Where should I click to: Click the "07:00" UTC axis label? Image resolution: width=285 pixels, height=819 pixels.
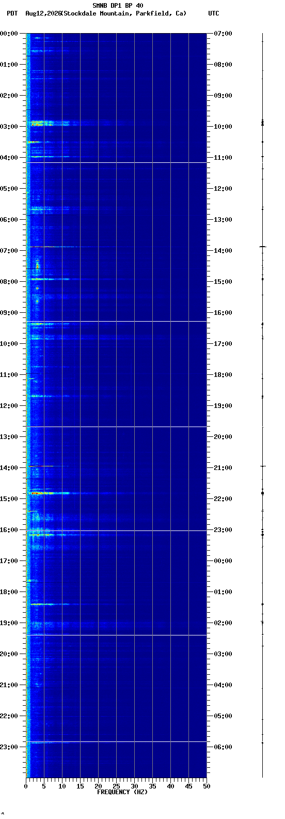pos(223,34)
